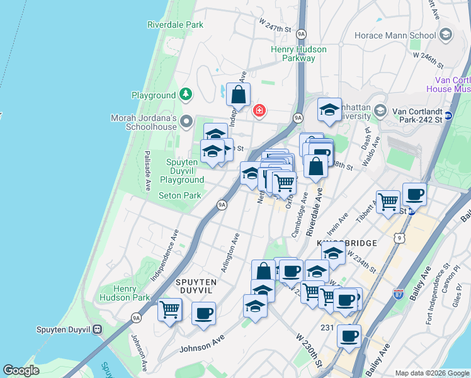
Task: Click the coffee cup marker above Bailey Ave
Action: point(349,337)
